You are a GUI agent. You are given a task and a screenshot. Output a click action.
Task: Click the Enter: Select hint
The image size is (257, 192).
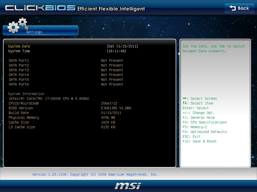coord(196,108)
